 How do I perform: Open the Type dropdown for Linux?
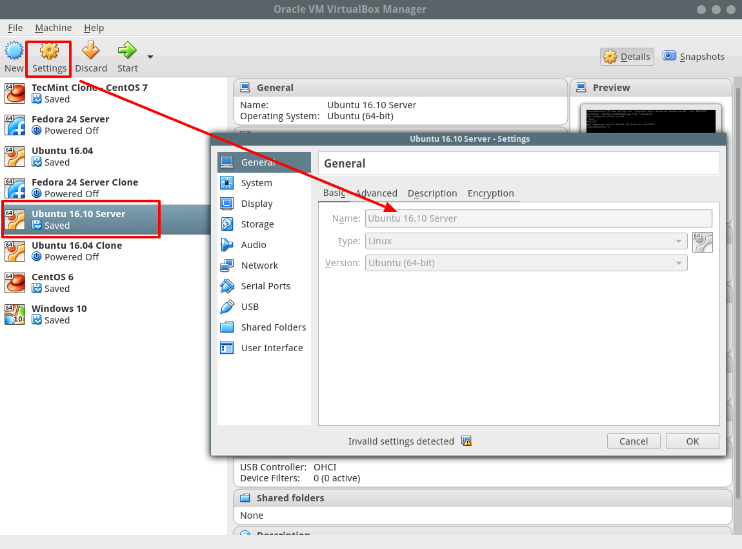click(679, 240)
